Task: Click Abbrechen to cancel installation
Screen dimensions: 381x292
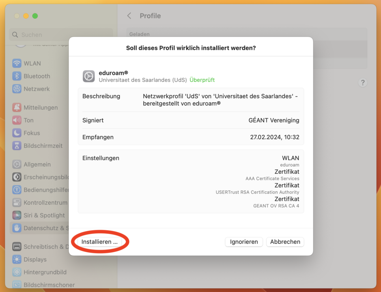Action: tap(285, 242)
